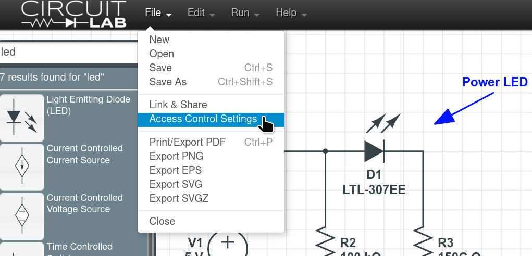Click Save As in File menu
Viewport: 532px width, 256px height.
point(168,82)
